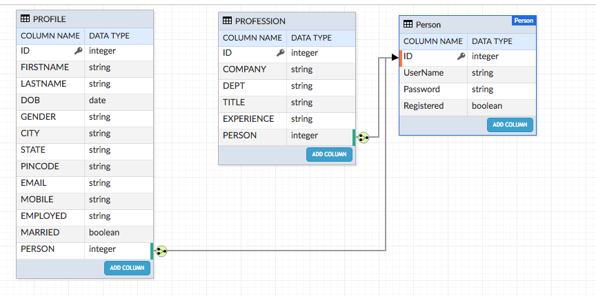Select the EXPERIENCE row in PROFESSION table

248,119
